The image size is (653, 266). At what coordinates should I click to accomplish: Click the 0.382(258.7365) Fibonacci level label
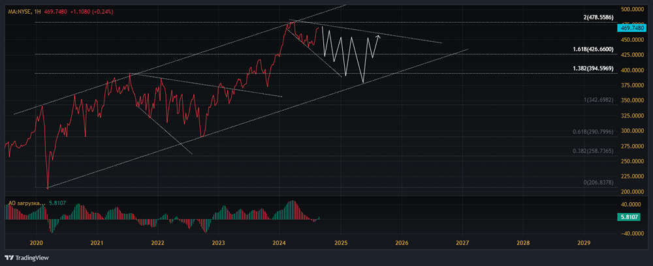point(593,151)
